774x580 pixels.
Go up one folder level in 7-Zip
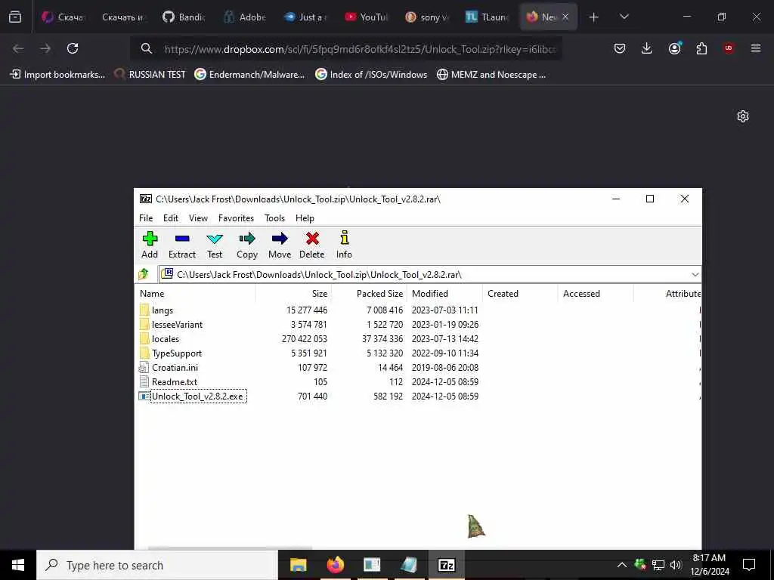tap(144, 274)
